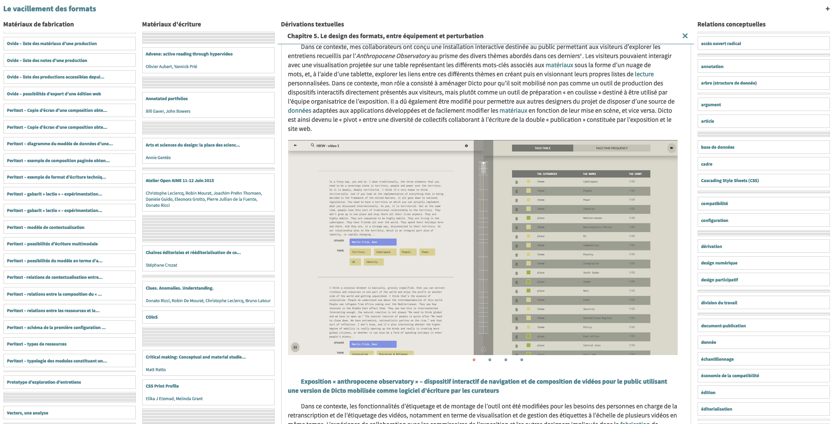
Task: Click the trash icon on the South Sudan row
Action: click(517, 273)
